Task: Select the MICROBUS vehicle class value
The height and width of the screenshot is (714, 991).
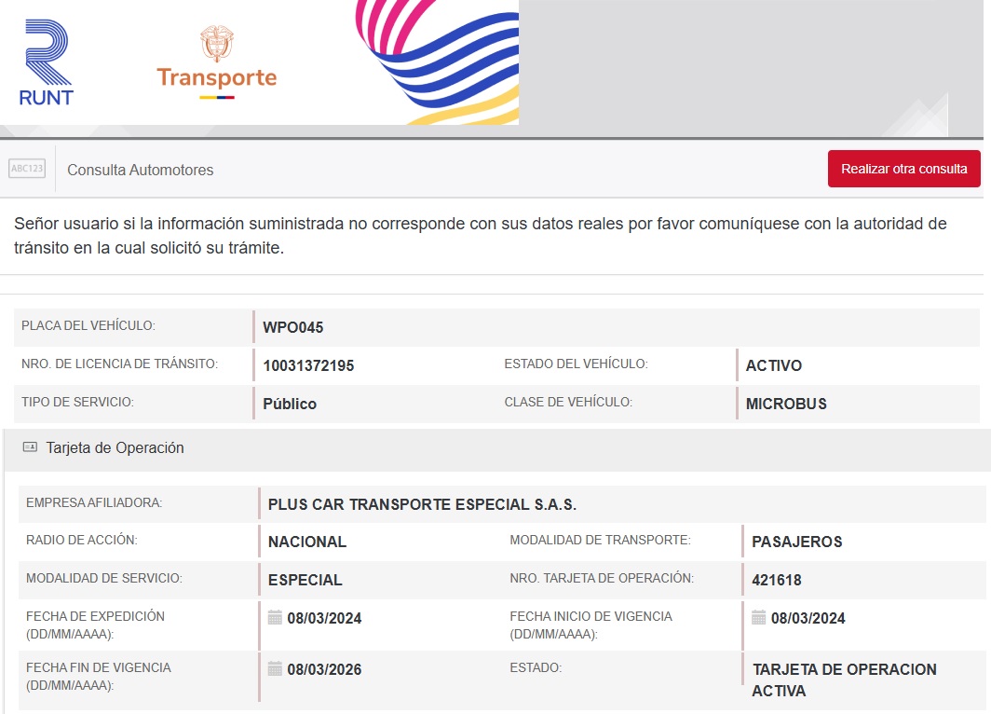Action: point(786,404)
